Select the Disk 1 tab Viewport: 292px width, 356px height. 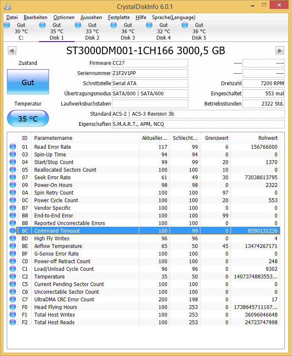(x=56, y=31)
